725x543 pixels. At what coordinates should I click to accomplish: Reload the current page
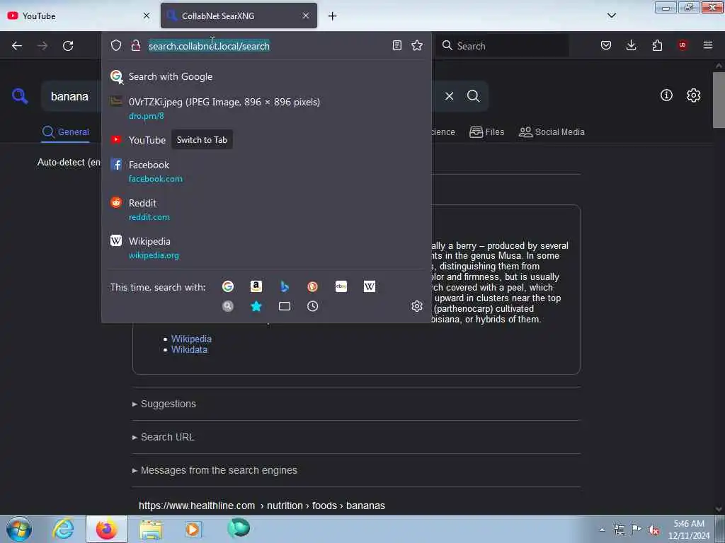coord(68,46)
